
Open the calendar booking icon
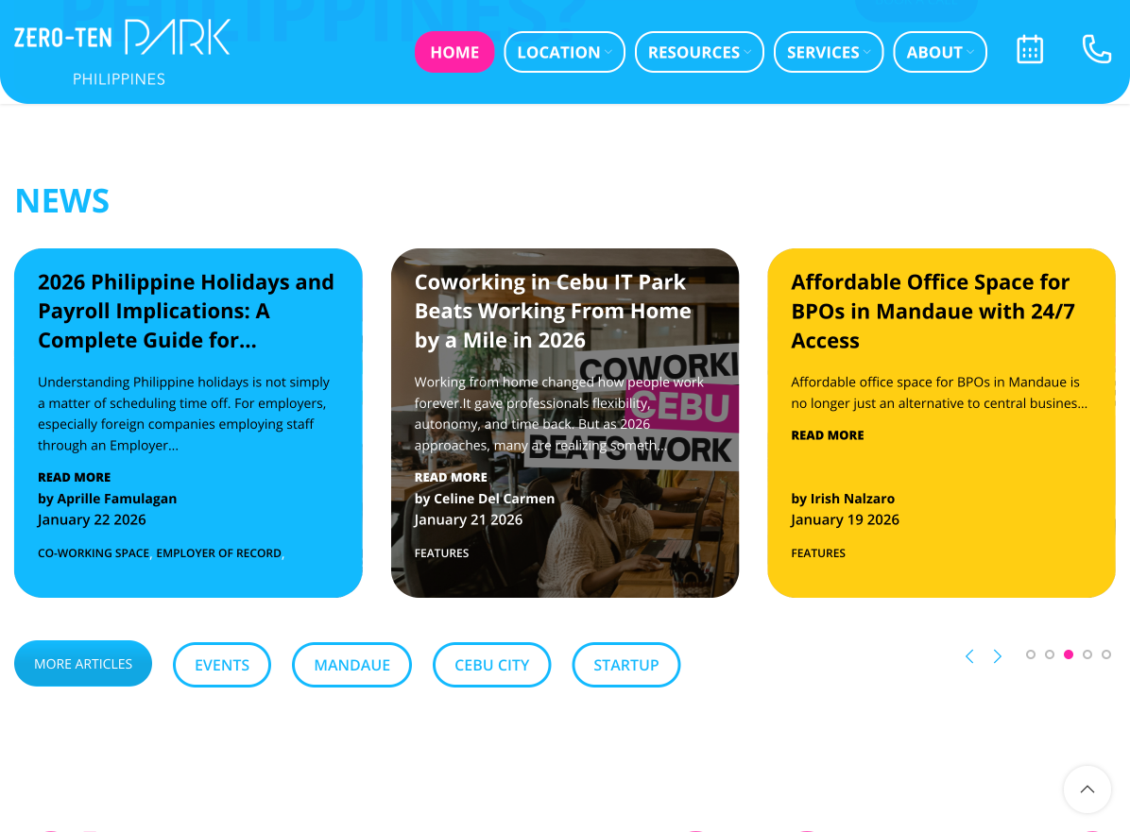pyautogui.click(x=1030, y=50)
